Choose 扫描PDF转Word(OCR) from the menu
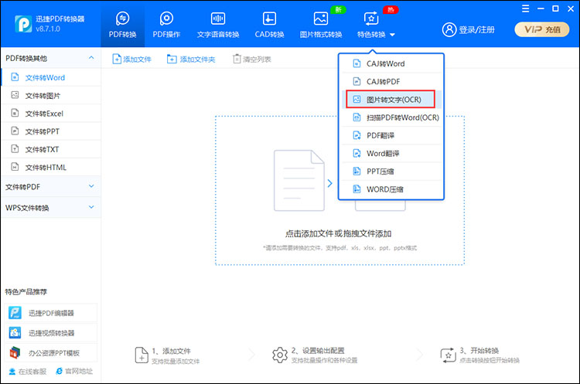The height and width of the screenshot is (384, 580). click(x=391, y=117)
